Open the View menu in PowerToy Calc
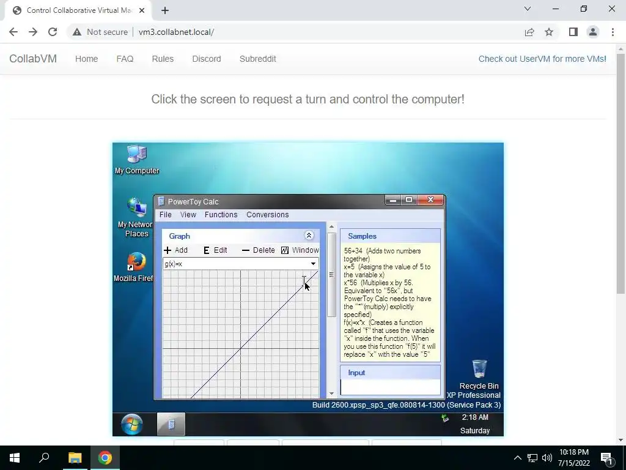 click(x=188, y=215)
